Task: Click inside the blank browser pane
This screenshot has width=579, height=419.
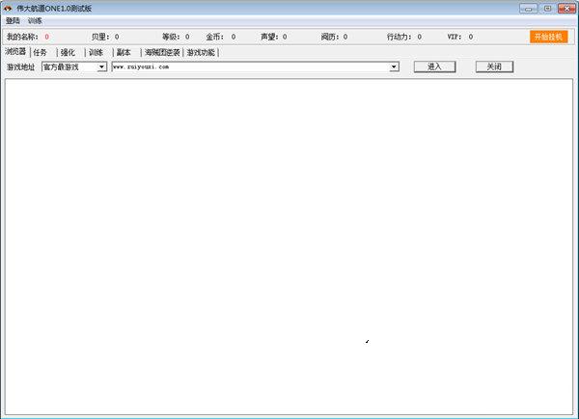Action: pyautogui.click(x=288, y=241)
